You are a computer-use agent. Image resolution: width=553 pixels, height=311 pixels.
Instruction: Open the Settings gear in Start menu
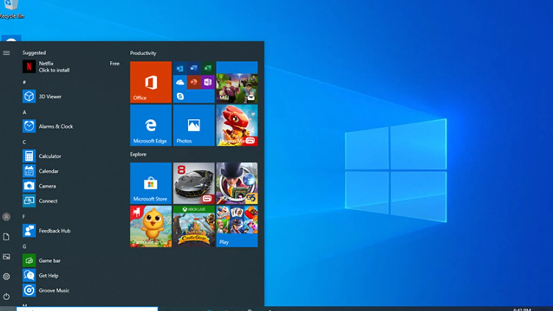(x=6, y=276)
